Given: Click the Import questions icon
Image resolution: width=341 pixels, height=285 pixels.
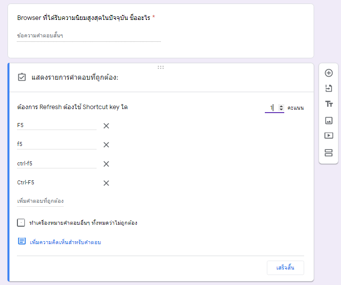Looking at the screenshot, I should pyautogui.click(x=329, y=89).
